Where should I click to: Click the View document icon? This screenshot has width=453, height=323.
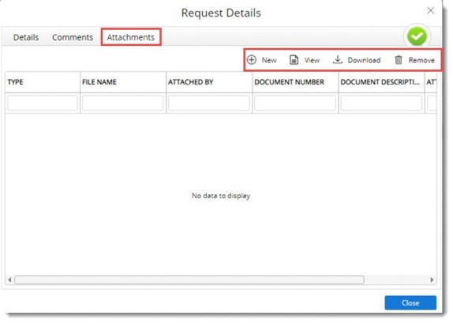pos(294,60)
